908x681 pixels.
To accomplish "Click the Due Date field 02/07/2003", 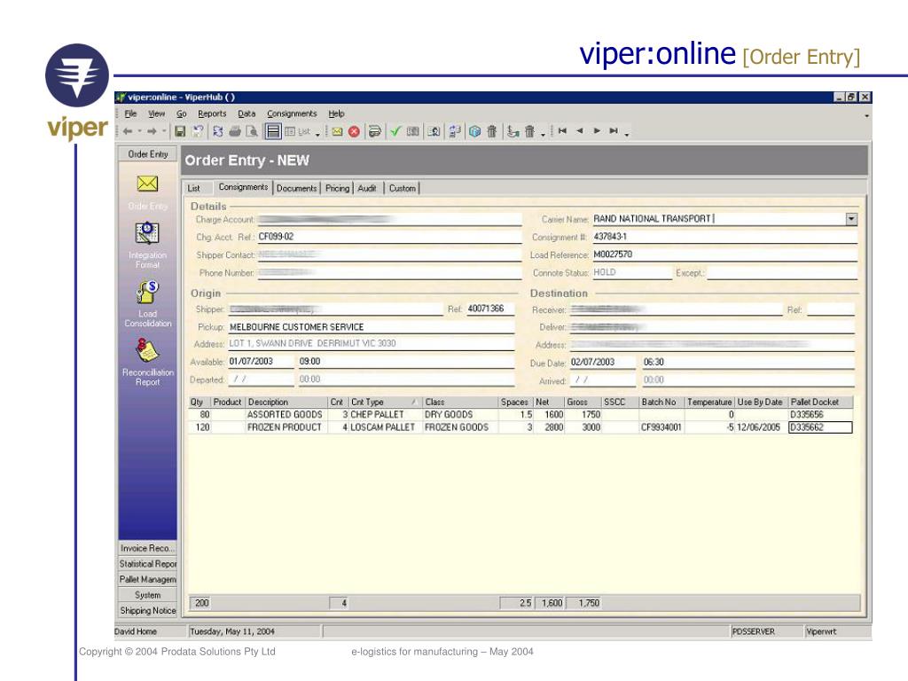I will click(x=602, y=363).
